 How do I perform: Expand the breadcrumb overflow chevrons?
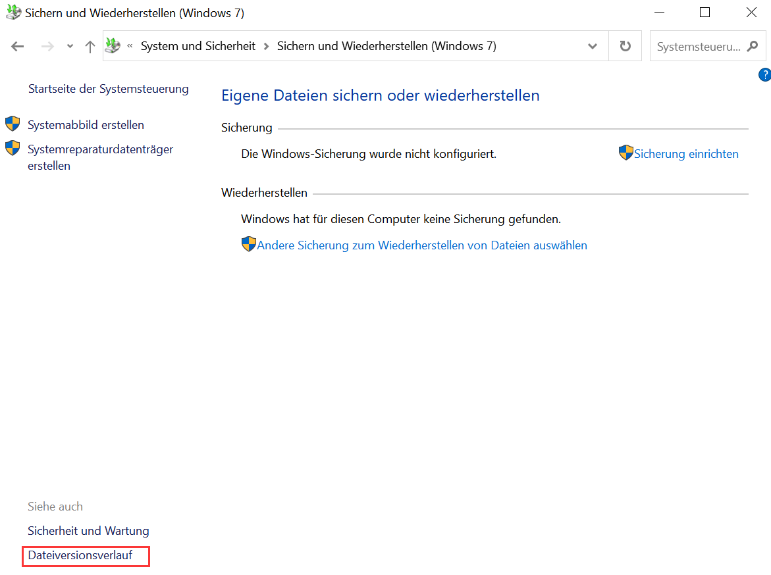coord(130,45)
